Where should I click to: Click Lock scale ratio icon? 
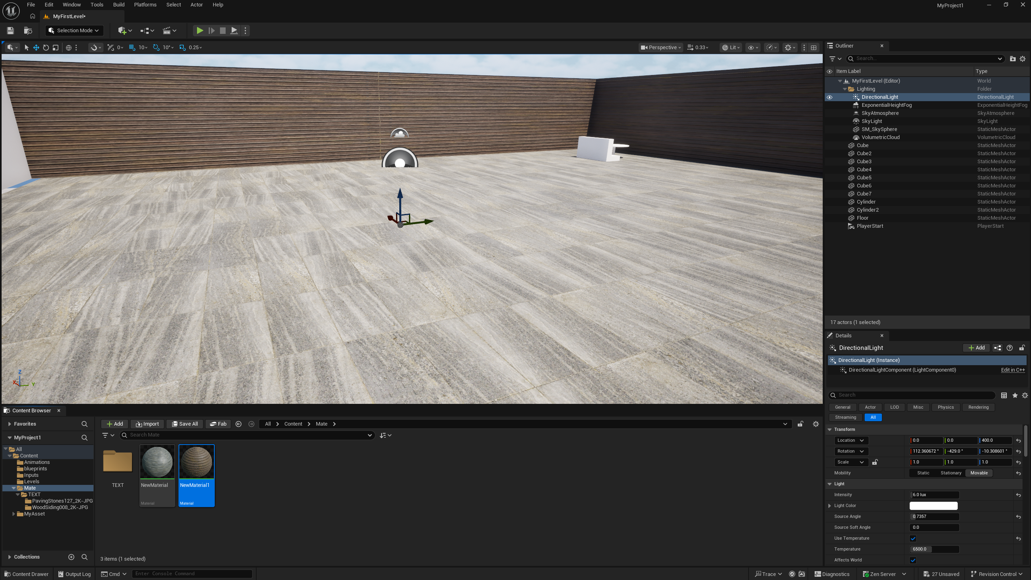coord(875,462)
